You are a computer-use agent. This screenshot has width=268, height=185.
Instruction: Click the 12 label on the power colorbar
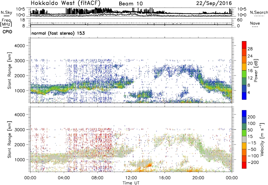pyautogui.click(x=250, y=78)
